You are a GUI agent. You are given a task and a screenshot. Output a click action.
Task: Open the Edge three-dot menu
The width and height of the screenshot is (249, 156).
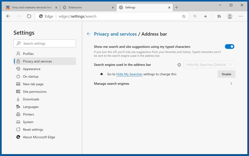click(x=241, y=16)
